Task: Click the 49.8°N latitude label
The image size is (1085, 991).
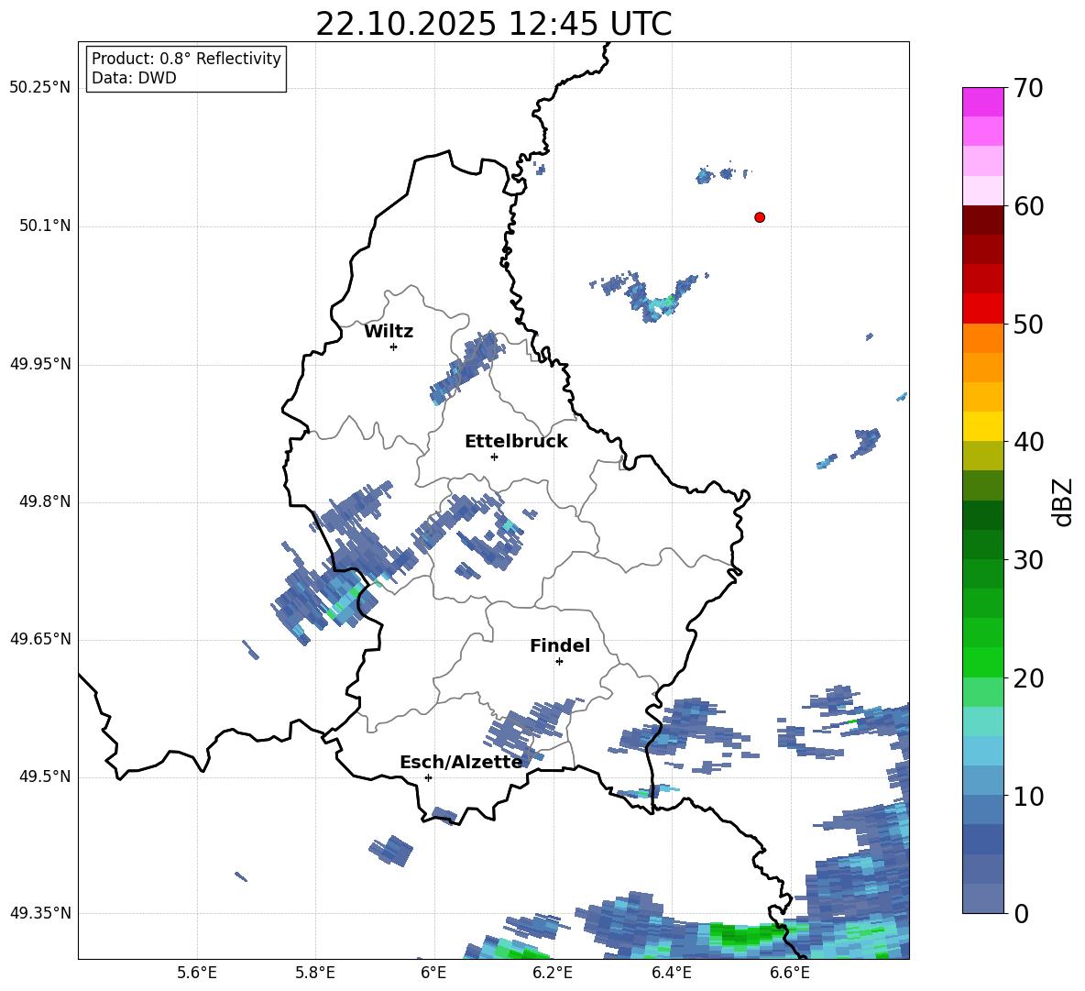Action: click(x=45, y=501)
